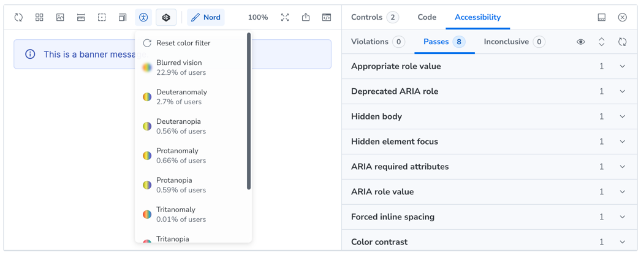641x255 pixels.
Task: Click the vision simulator accessibility icon
Action: click(x=143, y=17)
